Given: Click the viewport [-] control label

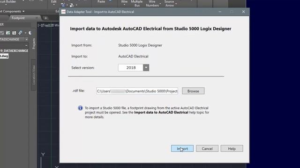Looking at the screenshot, I should [39, 25].
